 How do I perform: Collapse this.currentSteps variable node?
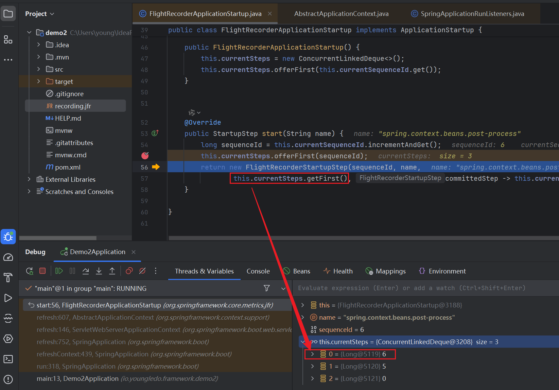click(303, 342)
